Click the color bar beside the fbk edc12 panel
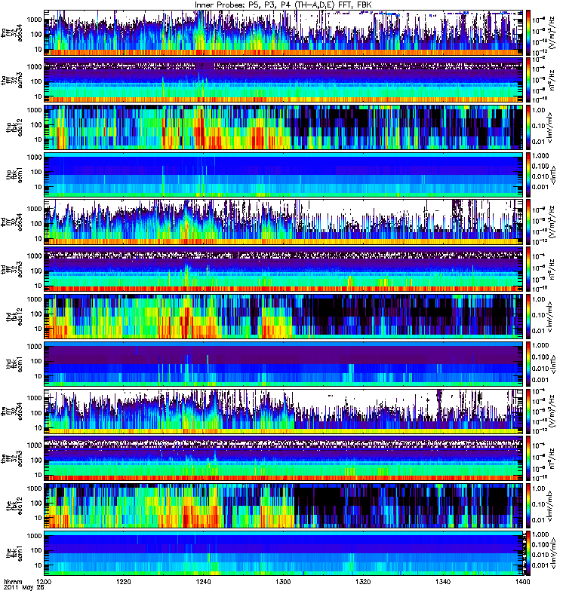 (528, 506)
